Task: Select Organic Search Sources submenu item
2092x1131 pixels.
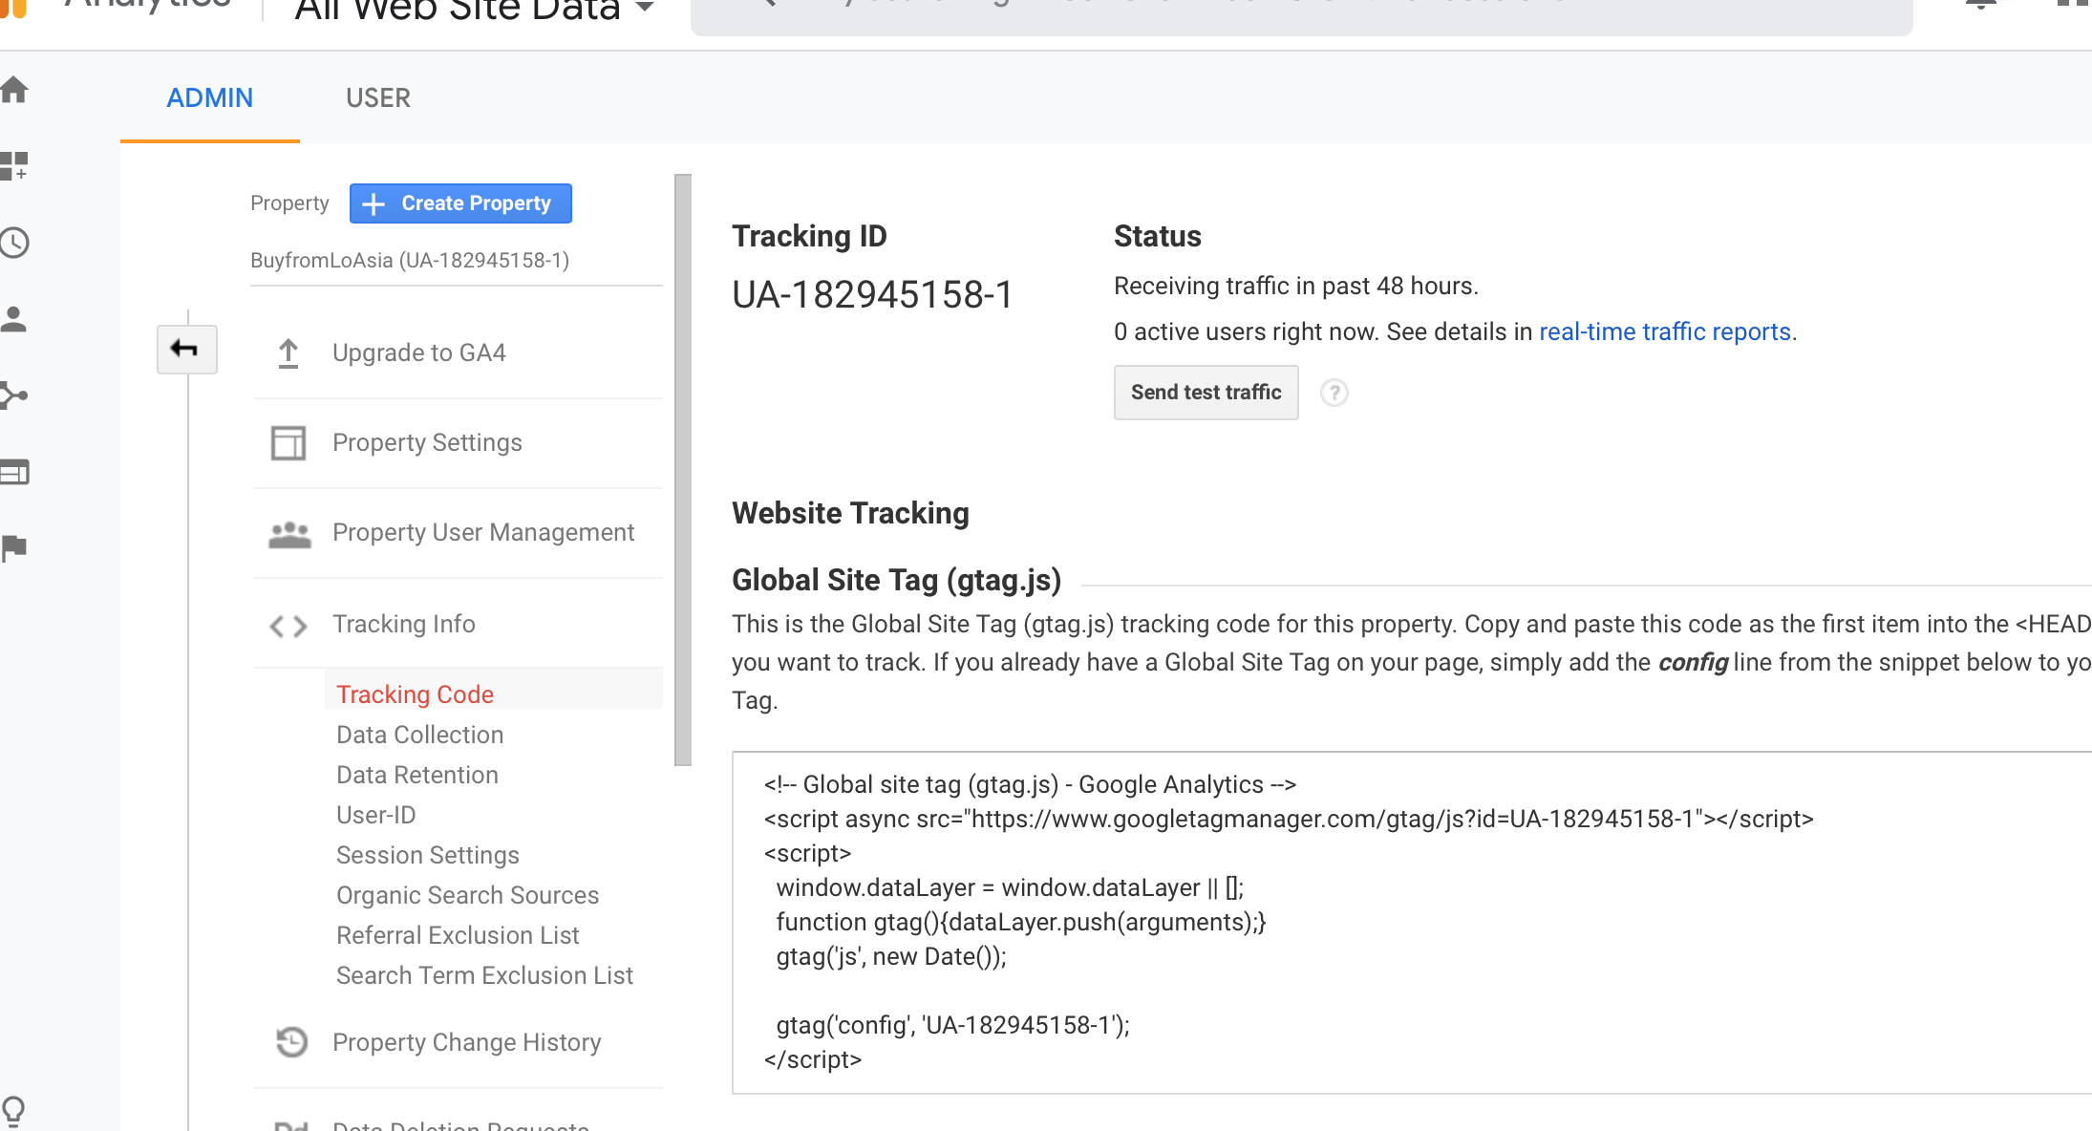Action: click(467, 895)
